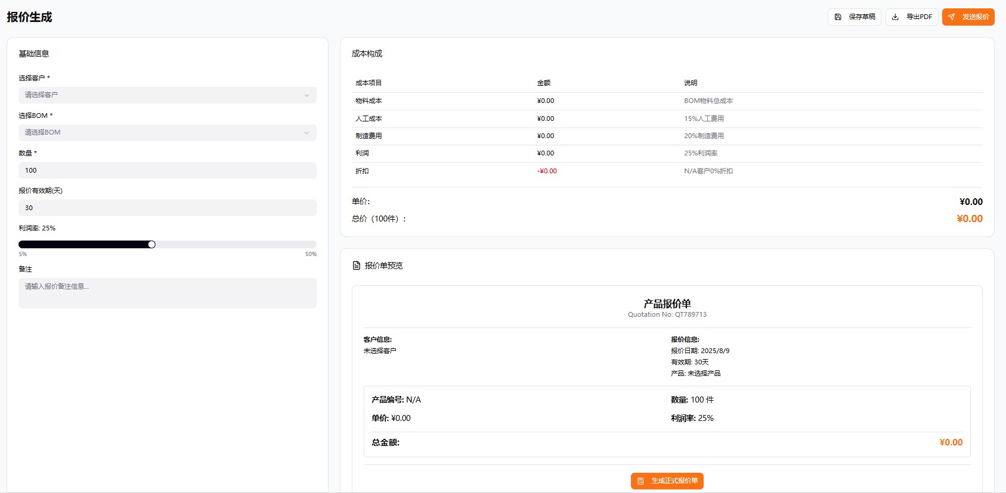Click the clipboard icon on 生成正式报价单
Screen dimensions: 1006x493
(640, 481)
